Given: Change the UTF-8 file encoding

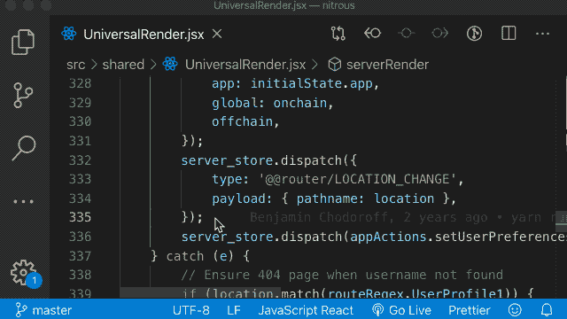Looking at the screenshot, I should pyautogui.click(x=191, y=310).
